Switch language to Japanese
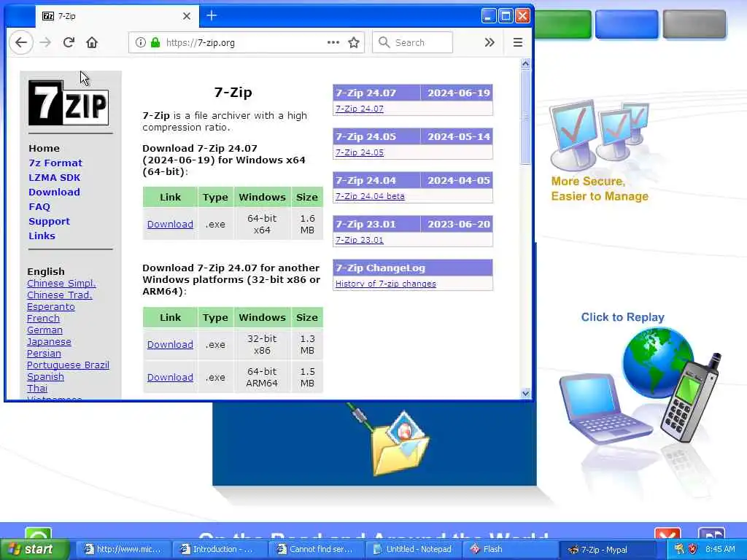This screenshot has width=747, height=560. click(x=49, y=341)
